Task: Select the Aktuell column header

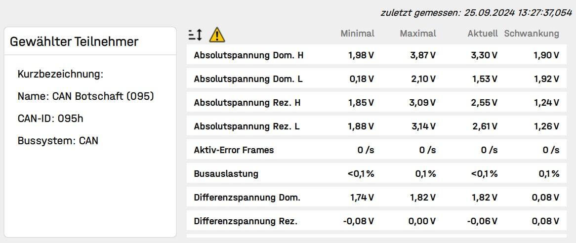Action: click(482, 34)
